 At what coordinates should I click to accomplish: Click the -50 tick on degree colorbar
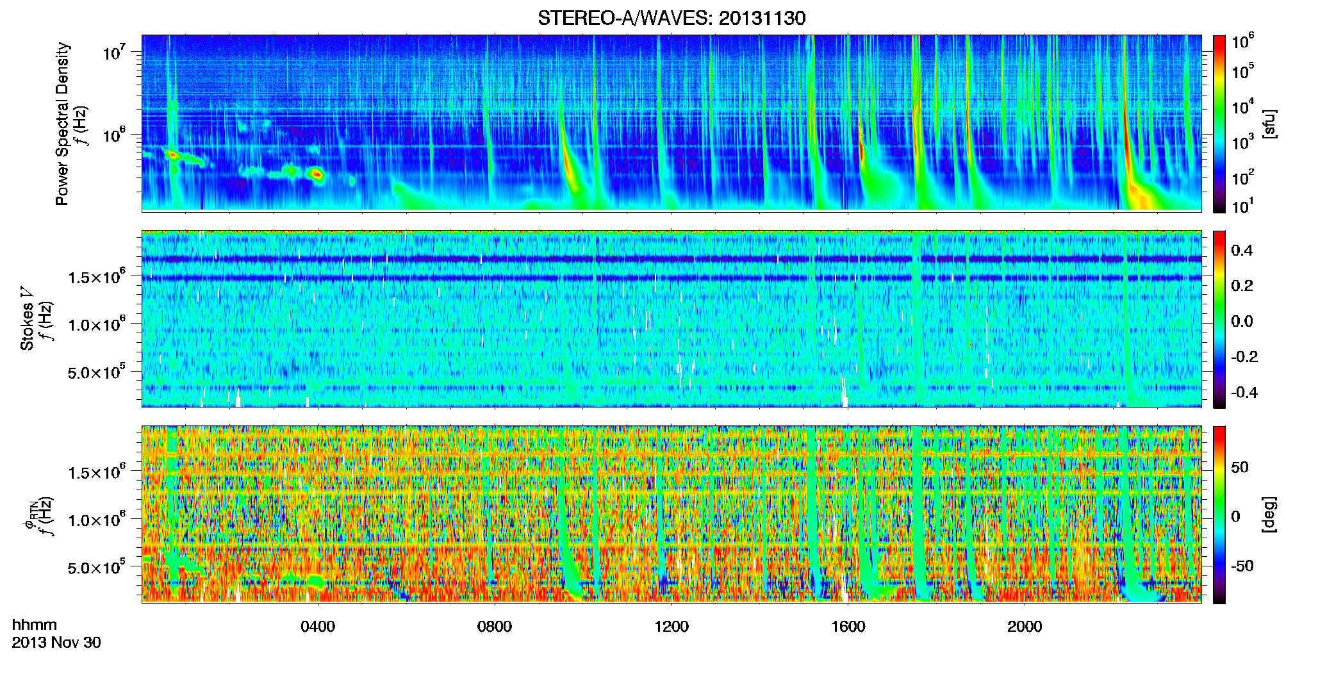(x=1242, y=566)
